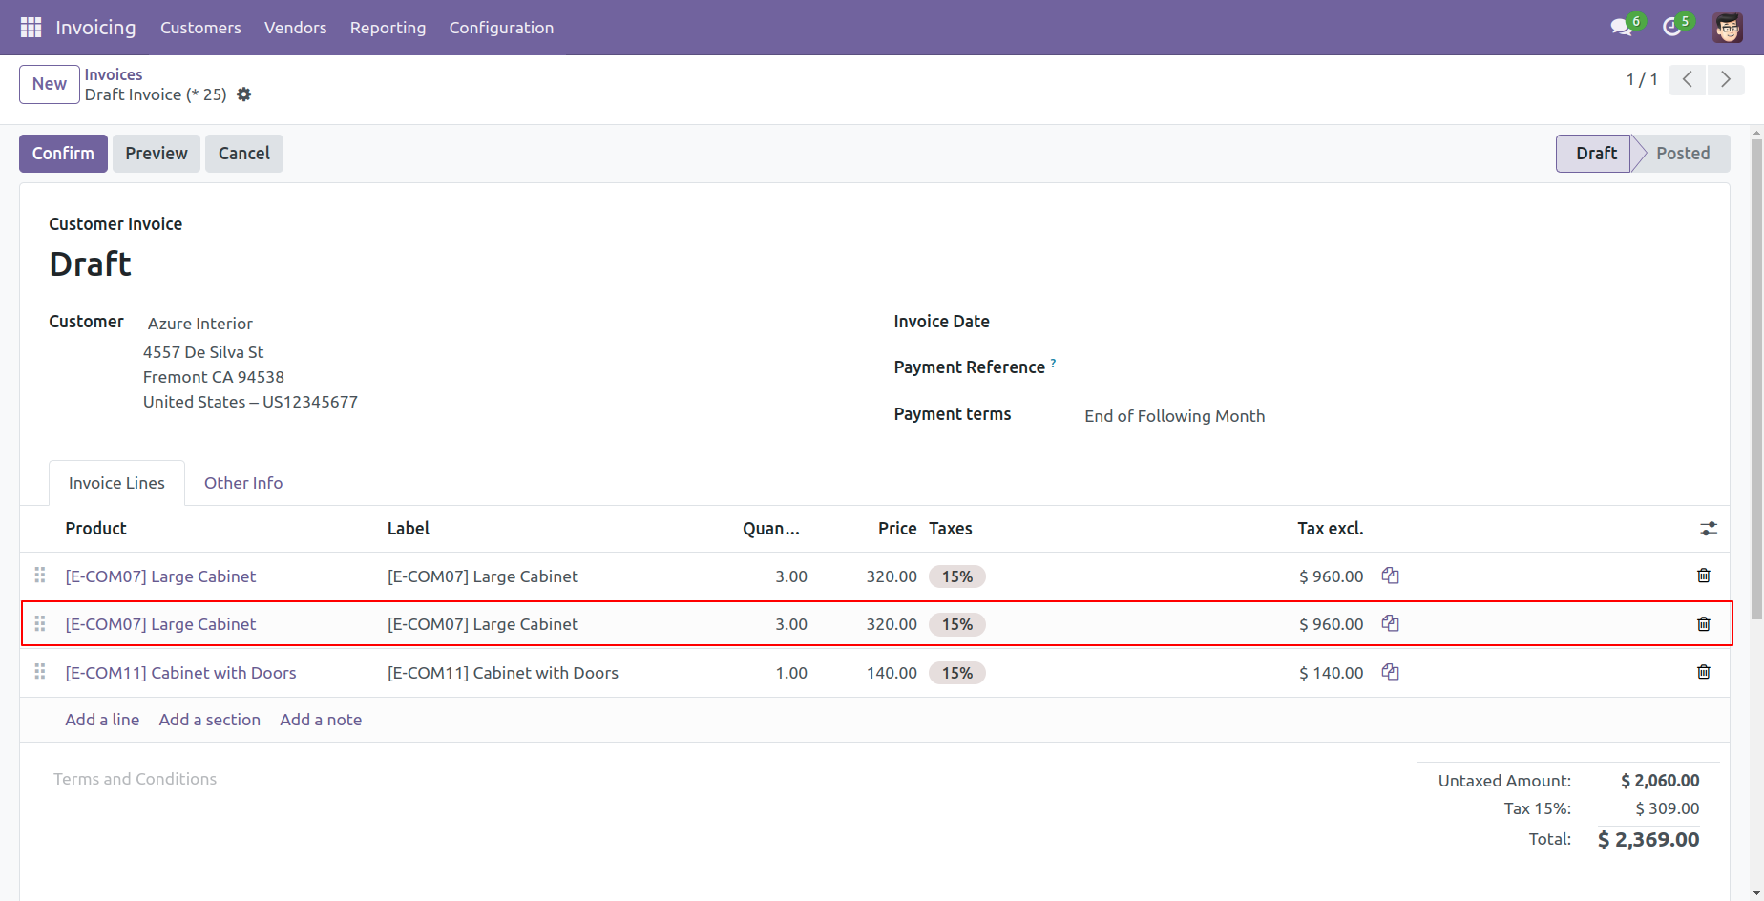This screenshot has width=1764, height=901.
Task: Open the apps grid menu icon
Action: tap(31, 28)
